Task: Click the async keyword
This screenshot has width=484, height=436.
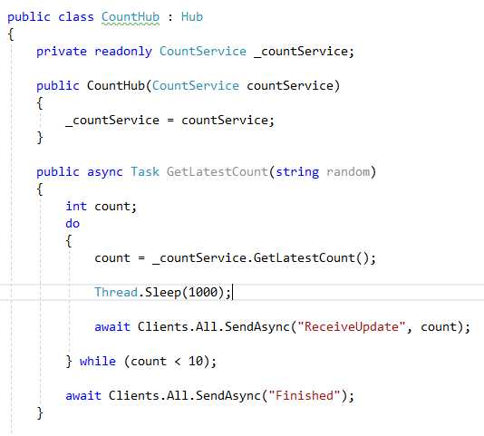Action: click(x=105, y=172)
